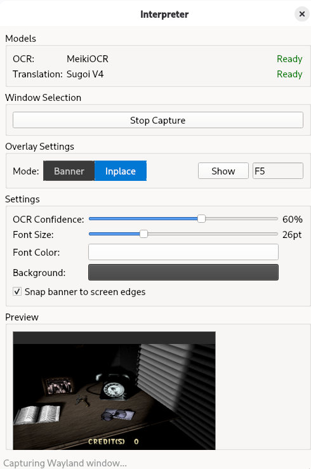
Task: Click the Show overlay button
Action: [223, 171]
